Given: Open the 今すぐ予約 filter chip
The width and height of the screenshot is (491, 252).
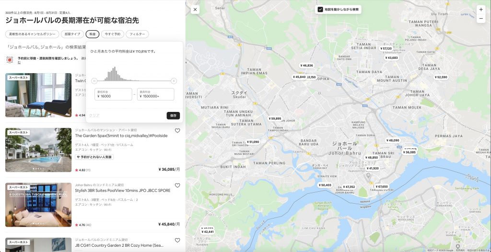Looking at the screenshot, I should pos(112,34).
